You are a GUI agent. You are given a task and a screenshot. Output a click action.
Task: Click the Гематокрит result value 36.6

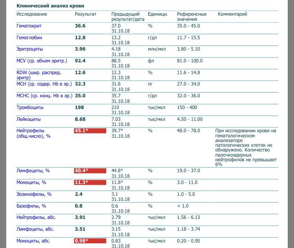80,26
